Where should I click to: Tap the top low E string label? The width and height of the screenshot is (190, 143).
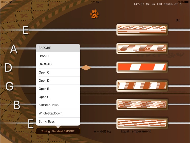[26, 30]
